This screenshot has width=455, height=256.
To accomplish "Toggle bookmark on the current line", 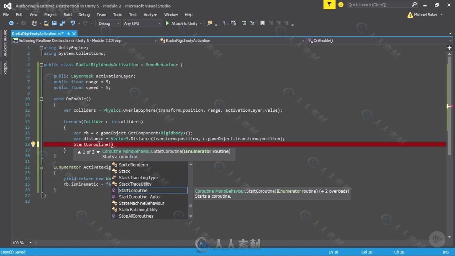I will click(x=262, y=23).
